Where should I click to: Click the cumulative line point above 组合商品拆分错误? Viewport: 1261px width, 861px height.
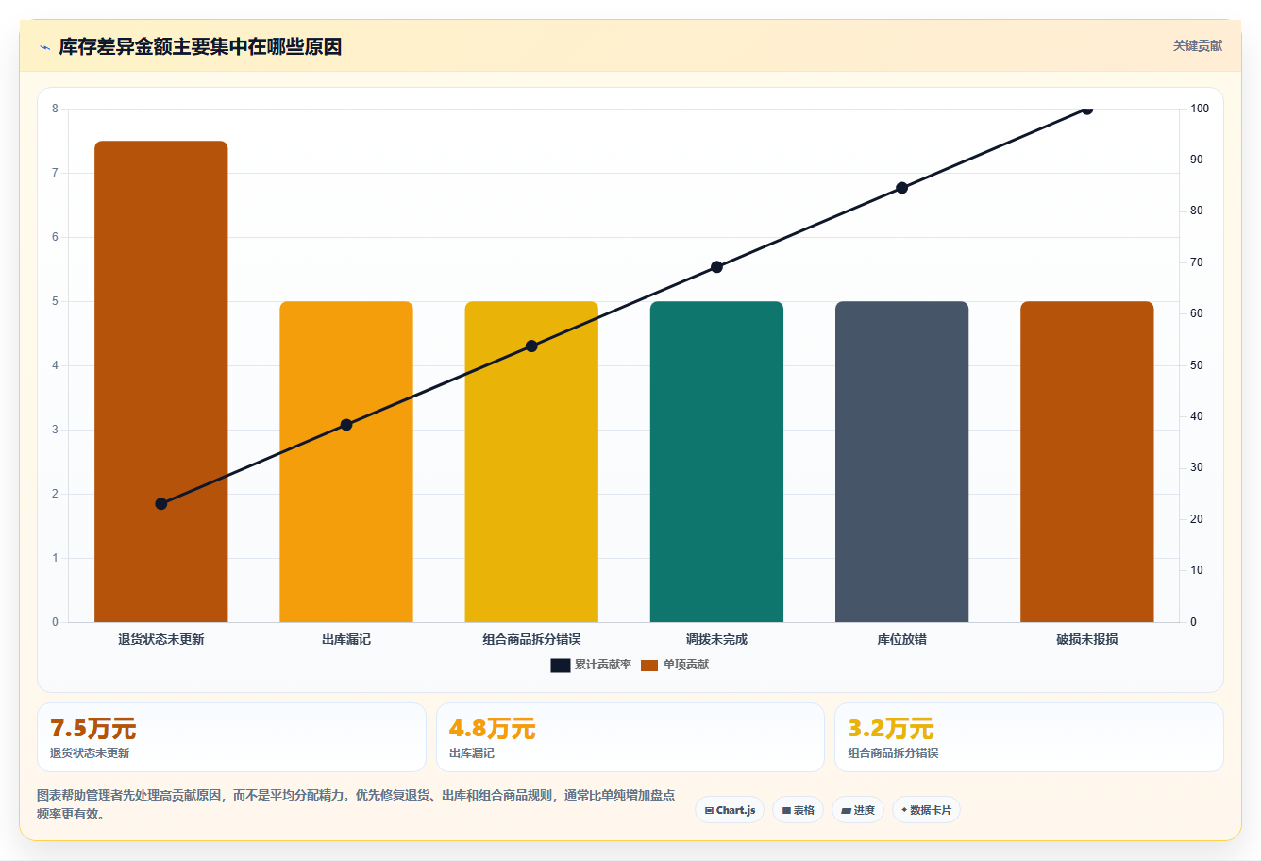[x=531, y=346]
